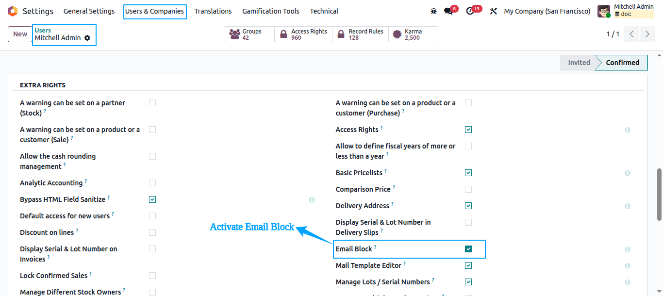Click help question mark next to Lock Confirmed Sales
Viewport: 663px width, 296px height.
[90, 274]
